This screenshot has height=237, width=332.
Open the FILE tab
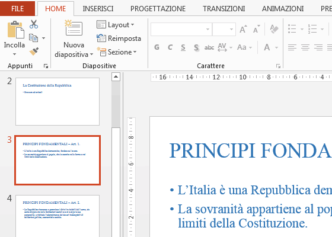(17, 8)
